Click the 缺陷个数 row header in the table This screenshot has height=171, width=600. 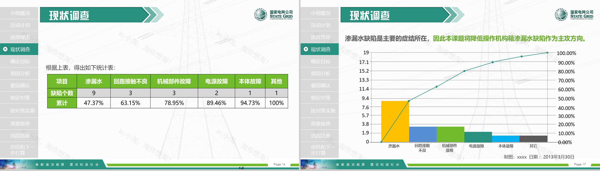click(62, 93)
